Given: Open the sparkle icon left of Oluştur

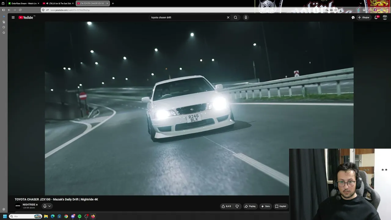Looking at the screenshot, I should pyautogui.click(x=353, y=17).
